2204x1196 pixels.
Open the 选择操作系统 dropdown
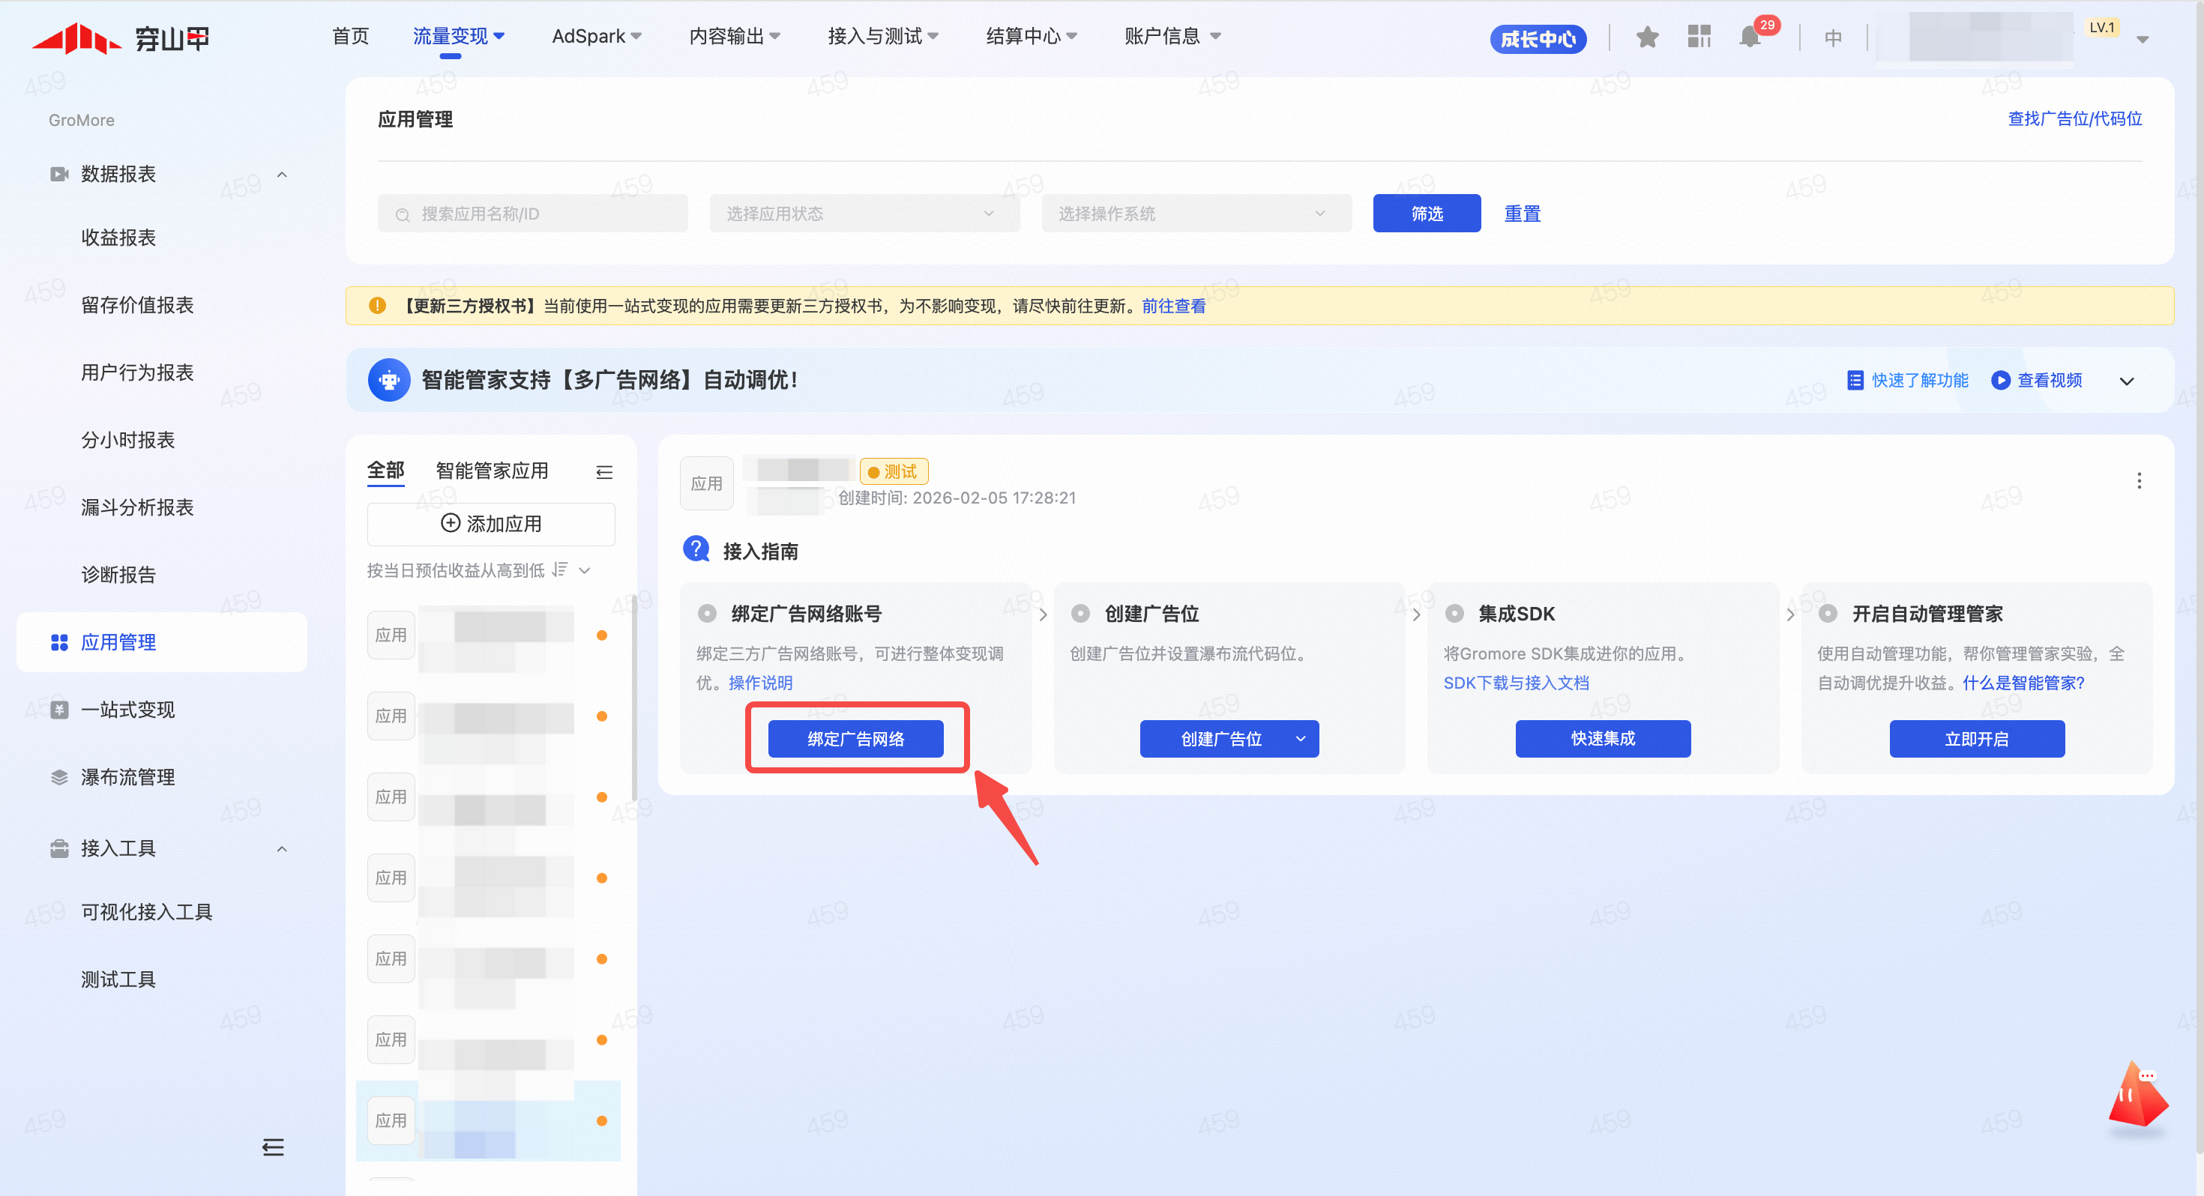point(1195,214)
